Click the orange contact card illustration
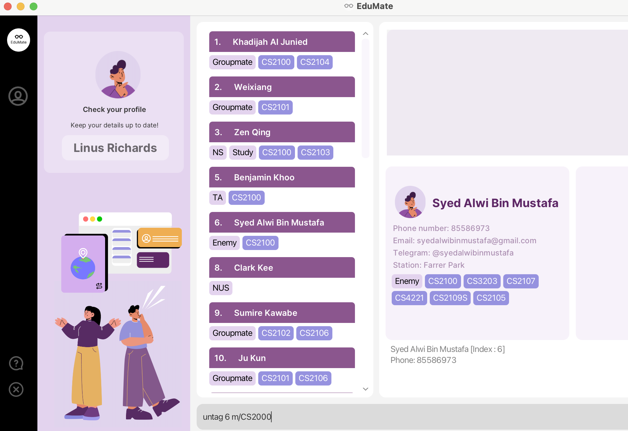The image size is (628, 431). pyautogui.click(x=160, y=238)
